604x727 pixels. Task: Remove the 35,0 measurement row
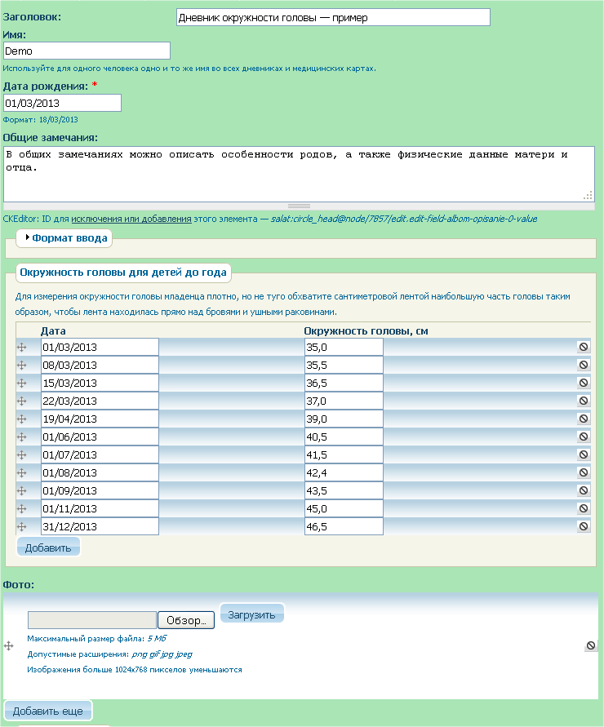[584, 347]
